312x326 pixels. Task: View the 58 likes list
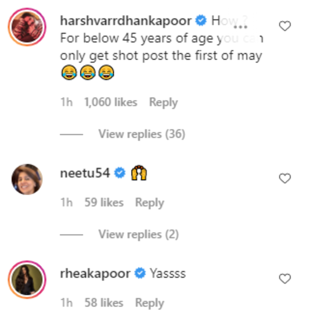tap(104, 303)
